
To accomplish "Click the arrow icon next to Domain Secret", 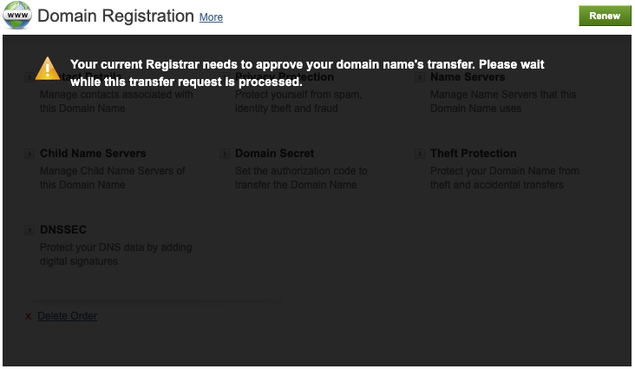I will [226, 154].
